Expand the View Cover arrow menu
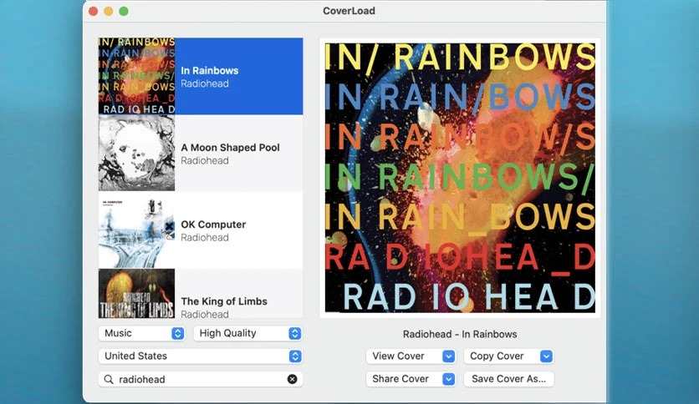Viewport: 699px width, 404px height. (448, 356)
